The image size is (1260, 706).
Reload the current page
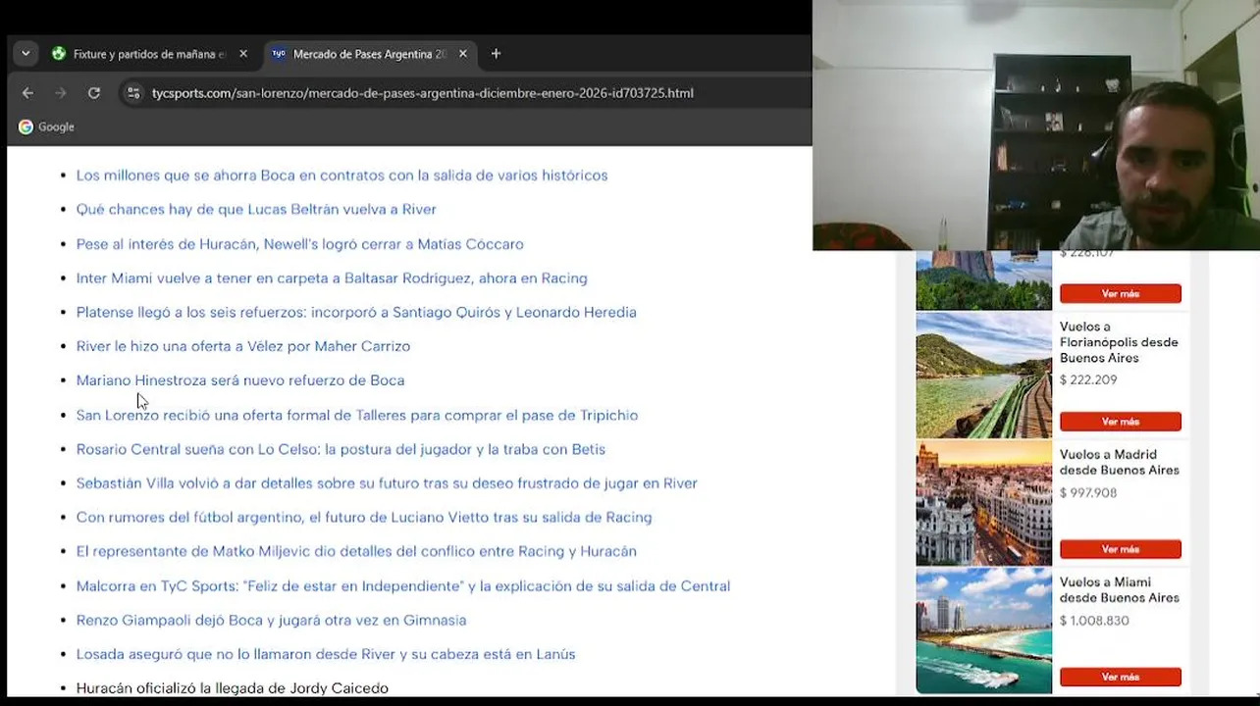94,93
